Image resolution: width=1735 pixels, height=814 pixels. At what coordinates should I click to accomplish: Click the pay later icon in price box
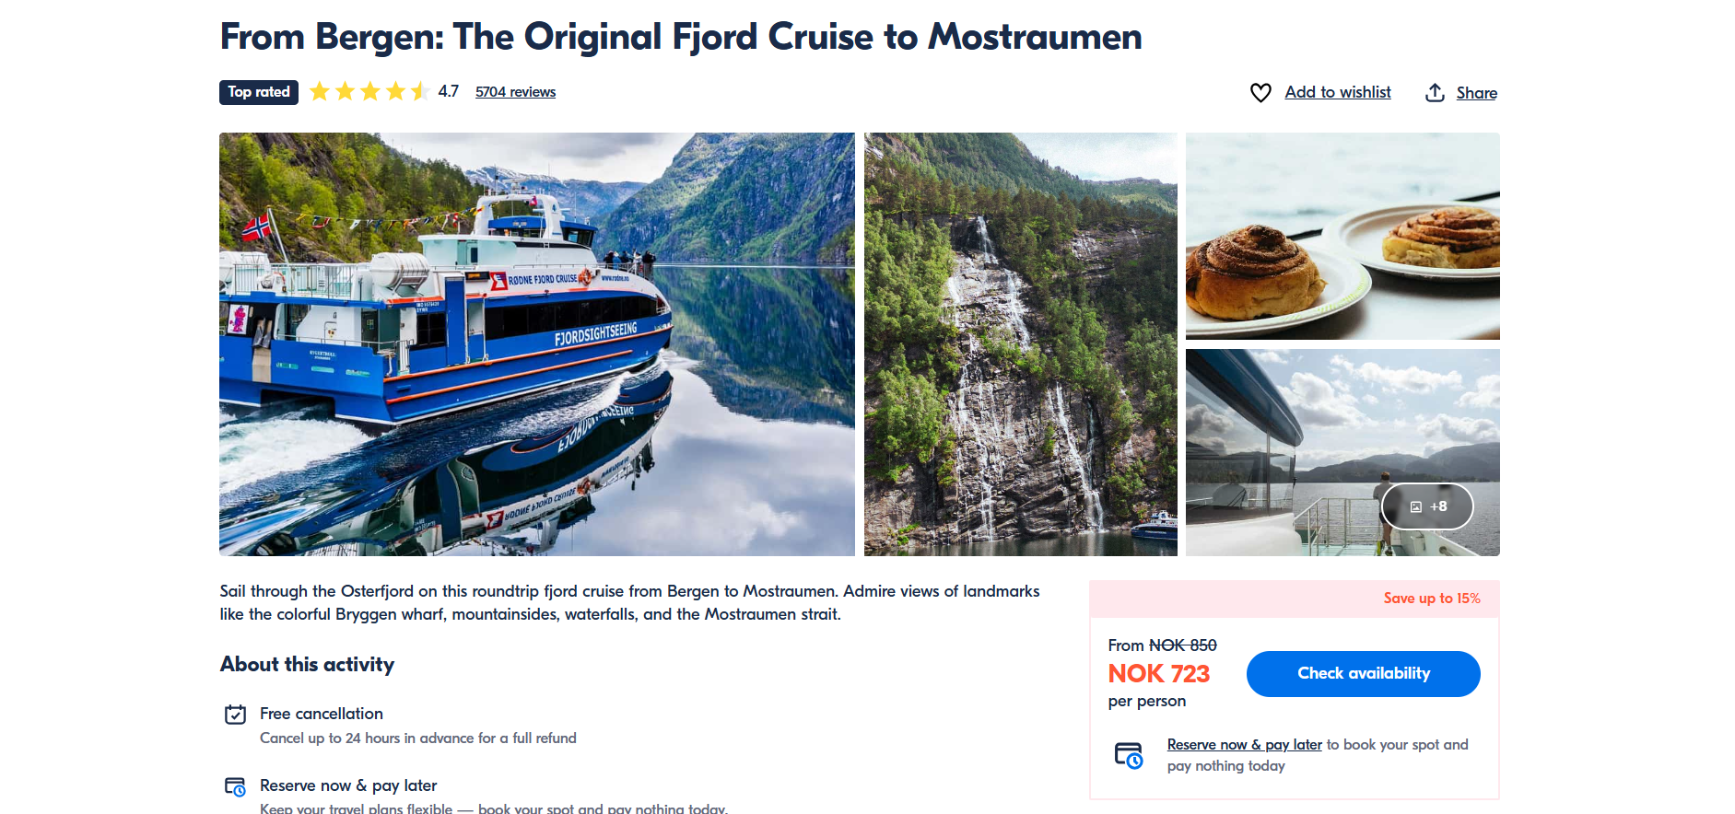(x=1129, y=755)
